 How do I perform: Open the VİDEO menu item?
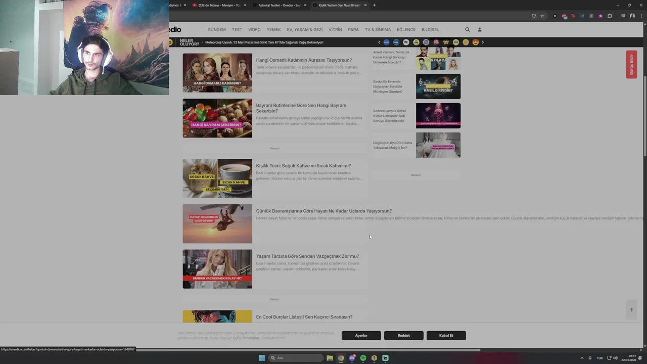click(x=254, y=30)
